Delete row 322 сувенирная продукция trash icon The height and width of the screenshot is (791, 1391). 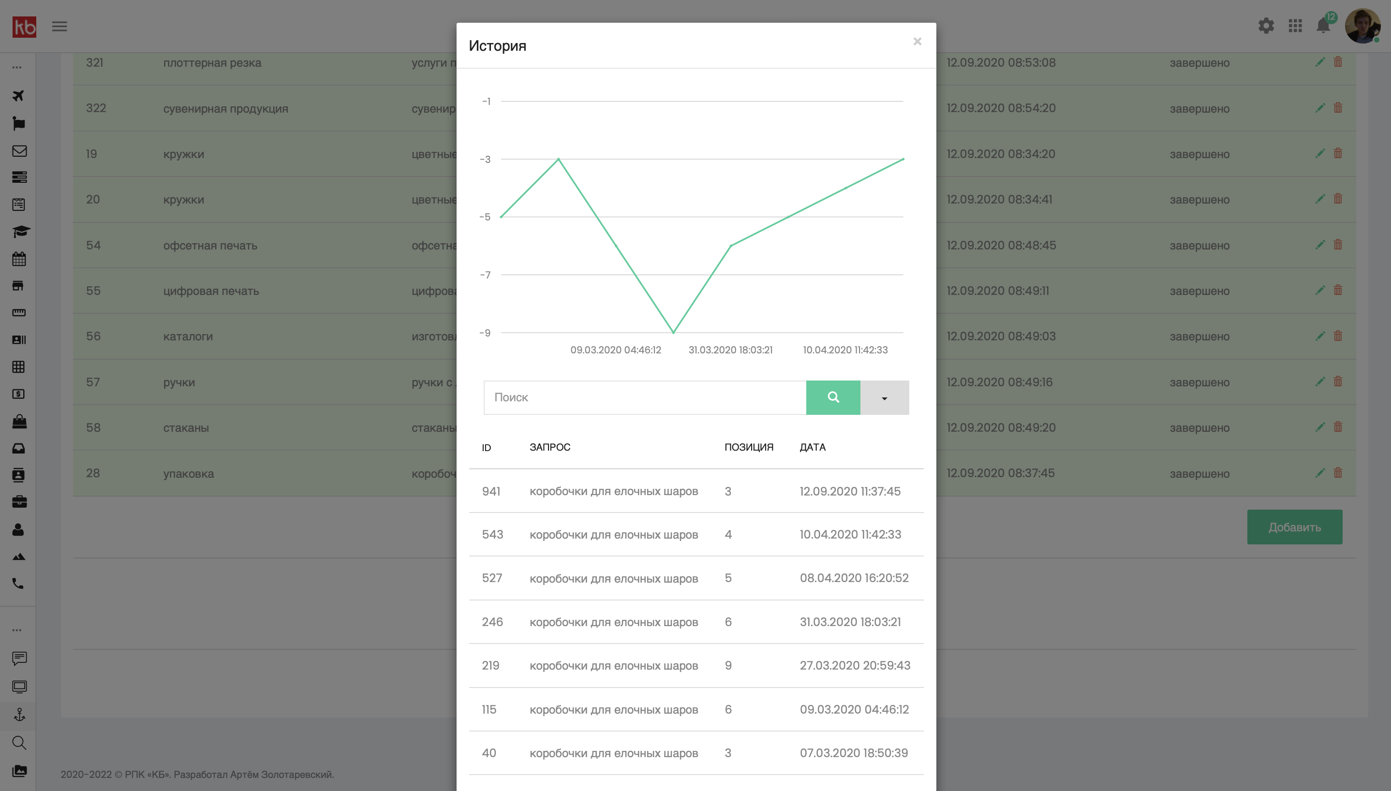(1338, 107)
